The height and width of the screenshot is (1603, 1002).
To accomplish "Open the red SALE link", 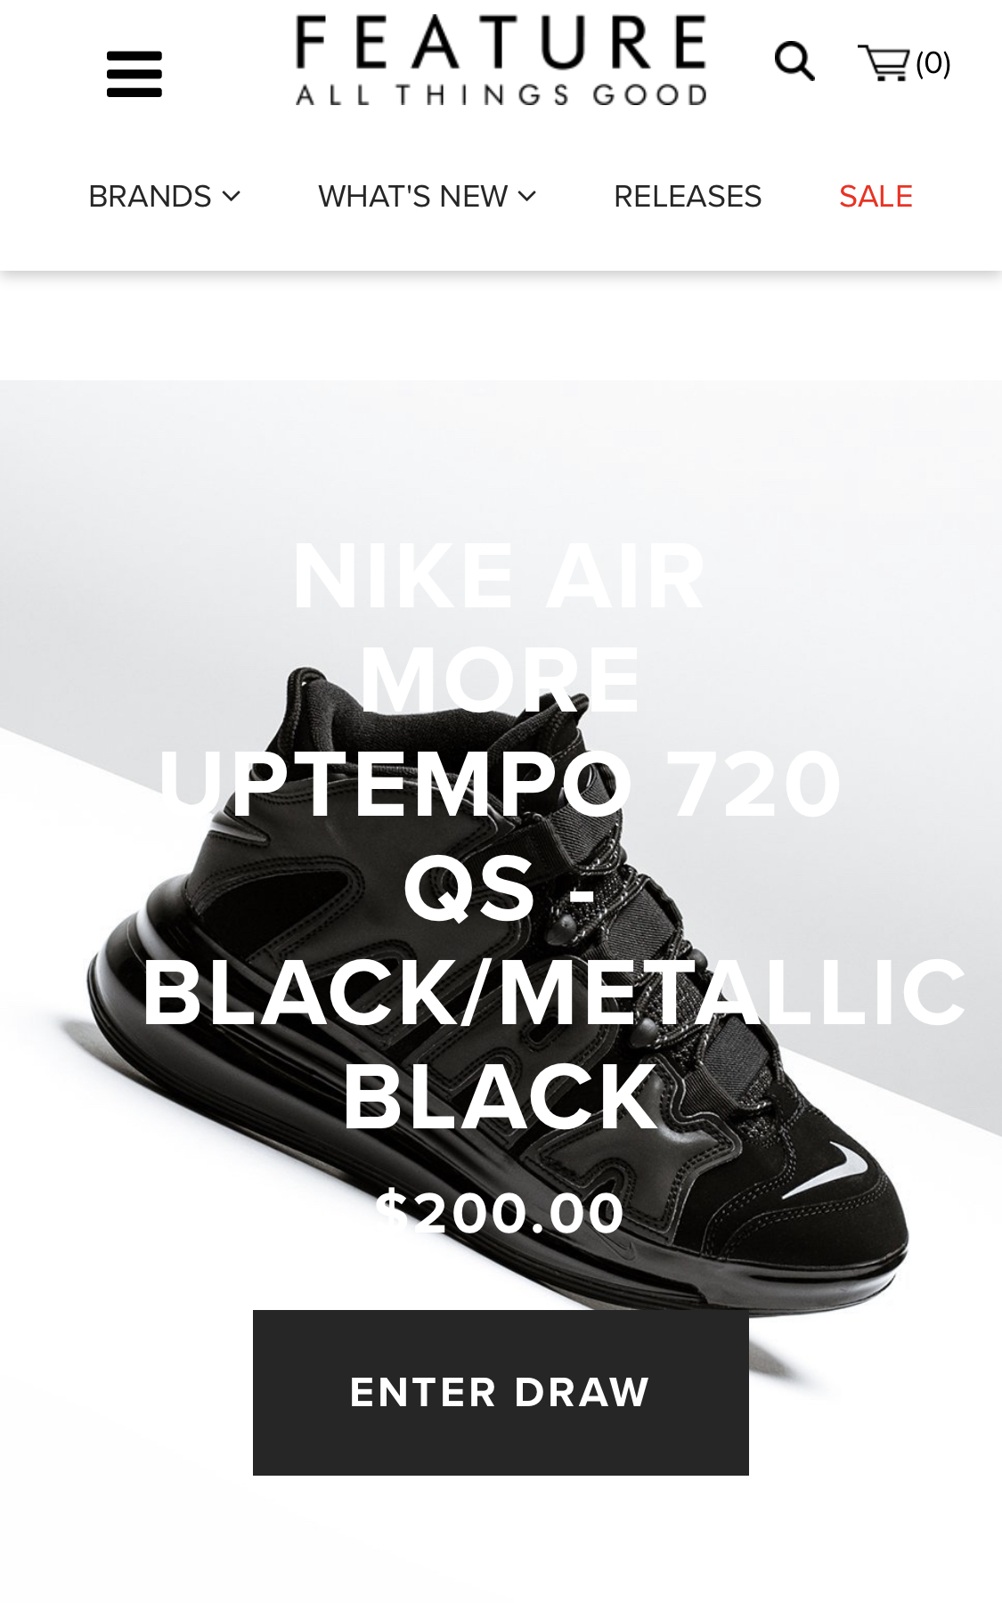I will (876, 196).
